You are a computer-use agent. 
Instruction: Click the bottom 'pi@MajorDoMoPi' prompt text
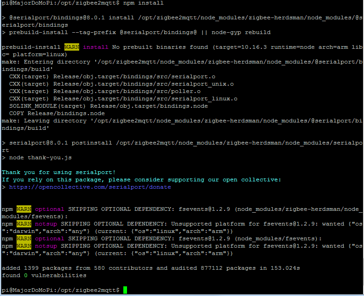pos(61,290)
